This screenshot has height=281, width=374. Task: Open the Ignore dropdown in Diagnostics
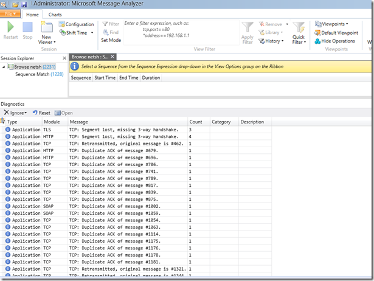[x=15, y=113]
